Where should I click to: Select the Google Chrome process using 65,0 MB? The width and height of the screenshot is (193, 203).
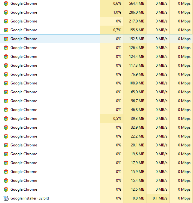click(x=24, y=92)
